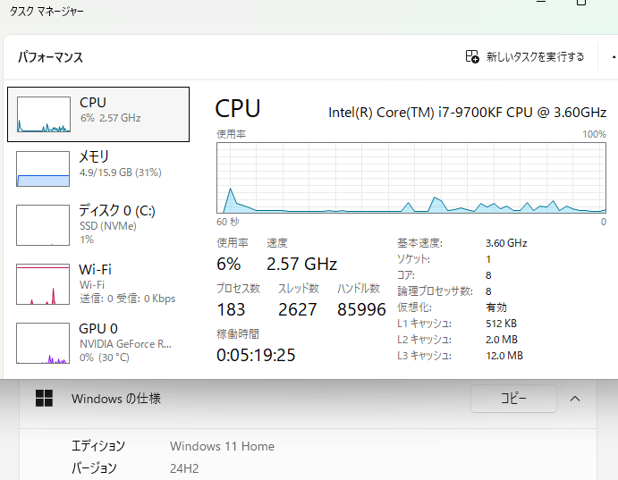618x480 pixels.
Task: Click the CPU 使用率 main graph area
Action: click(x=411, y=178)
